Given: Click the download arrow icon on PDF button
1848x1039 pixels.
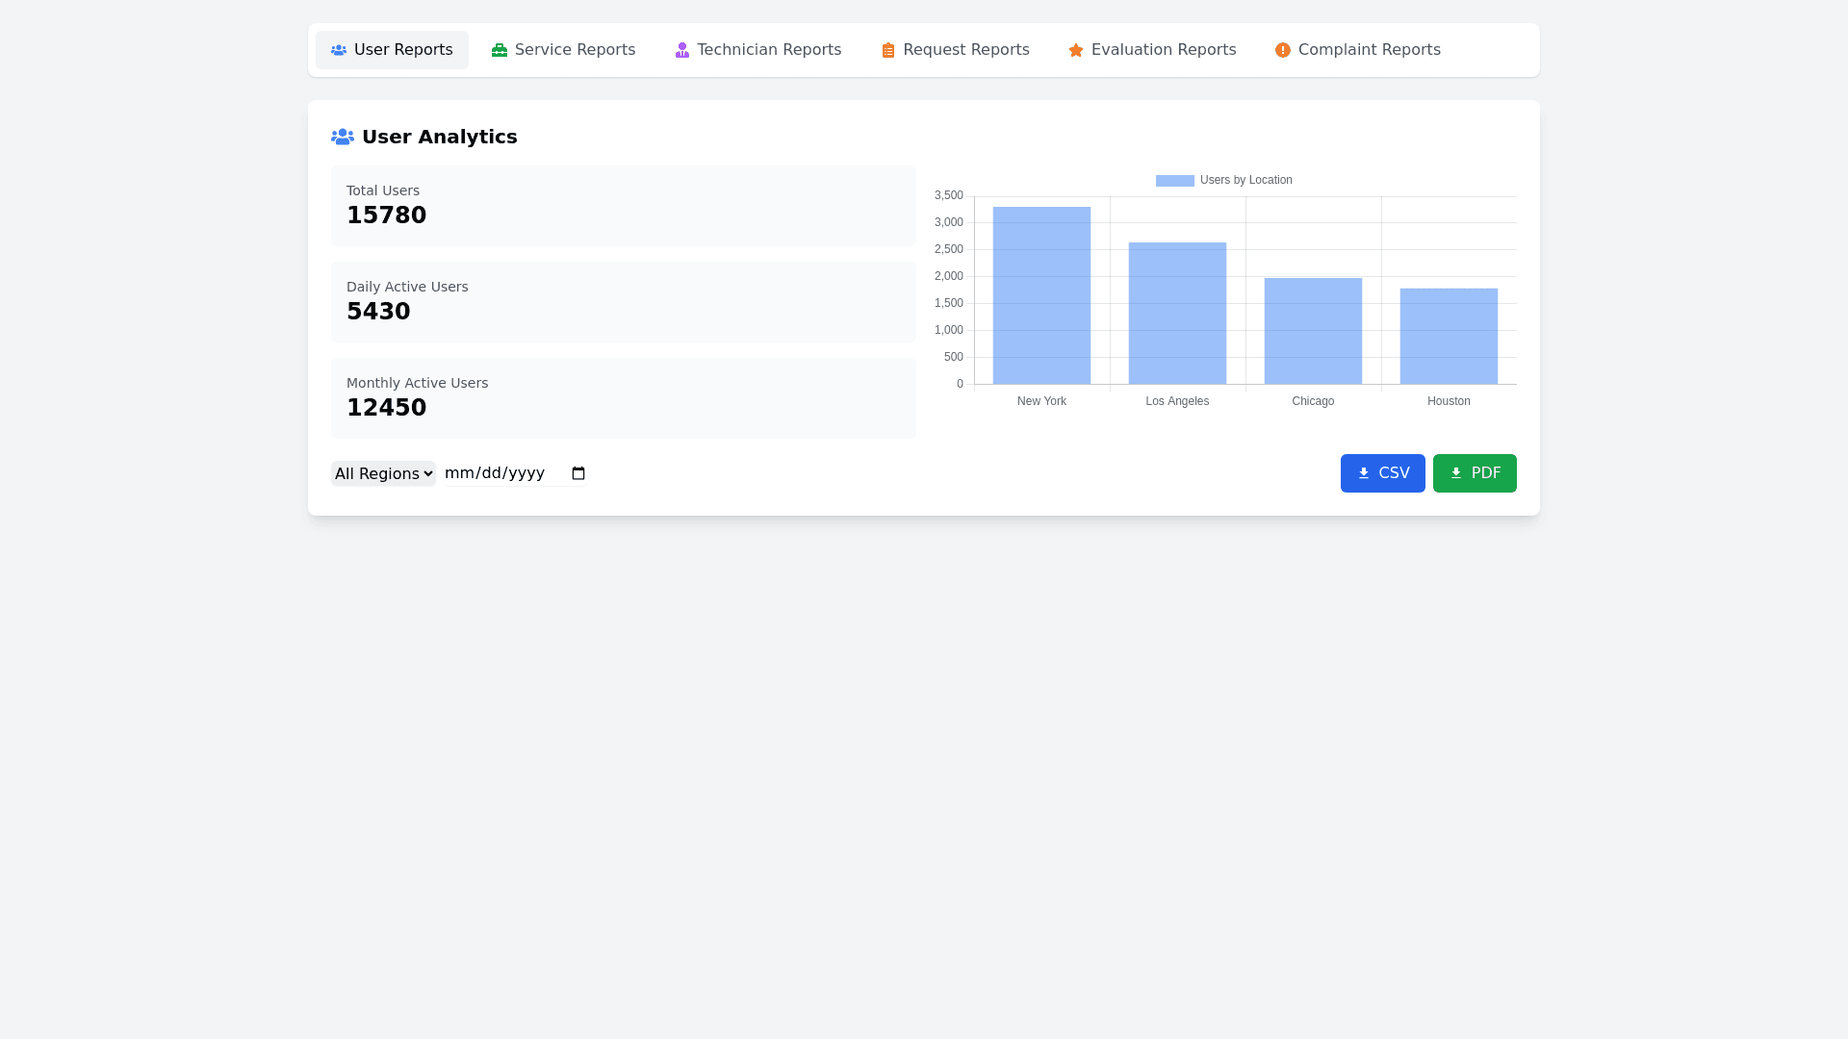Looking at the screenshot, I should pyautogui.click(x=1456, y=473).
